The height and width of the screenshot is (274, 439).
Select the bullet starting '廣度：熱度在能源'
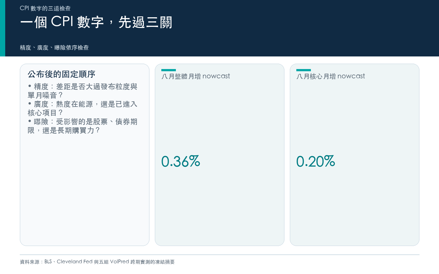(x=83, y=109)
